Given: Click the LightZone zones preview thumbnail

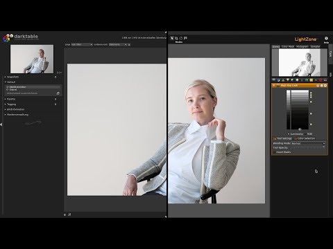Looking at the screenshot, I should coord(300,62).
